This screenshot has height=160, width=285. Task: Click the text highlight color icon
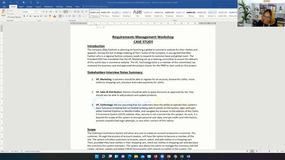click(50, 16)
